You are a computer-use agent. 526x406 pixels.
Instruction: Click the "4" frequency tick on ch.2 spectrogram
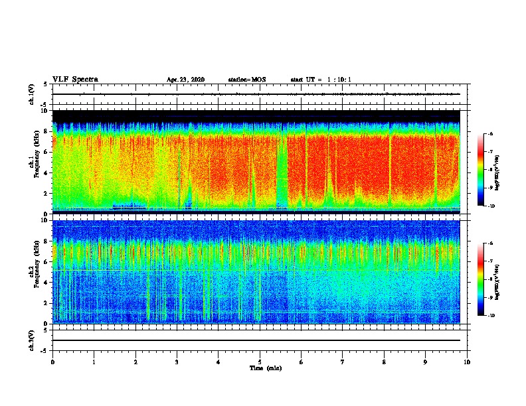[46, 283]
